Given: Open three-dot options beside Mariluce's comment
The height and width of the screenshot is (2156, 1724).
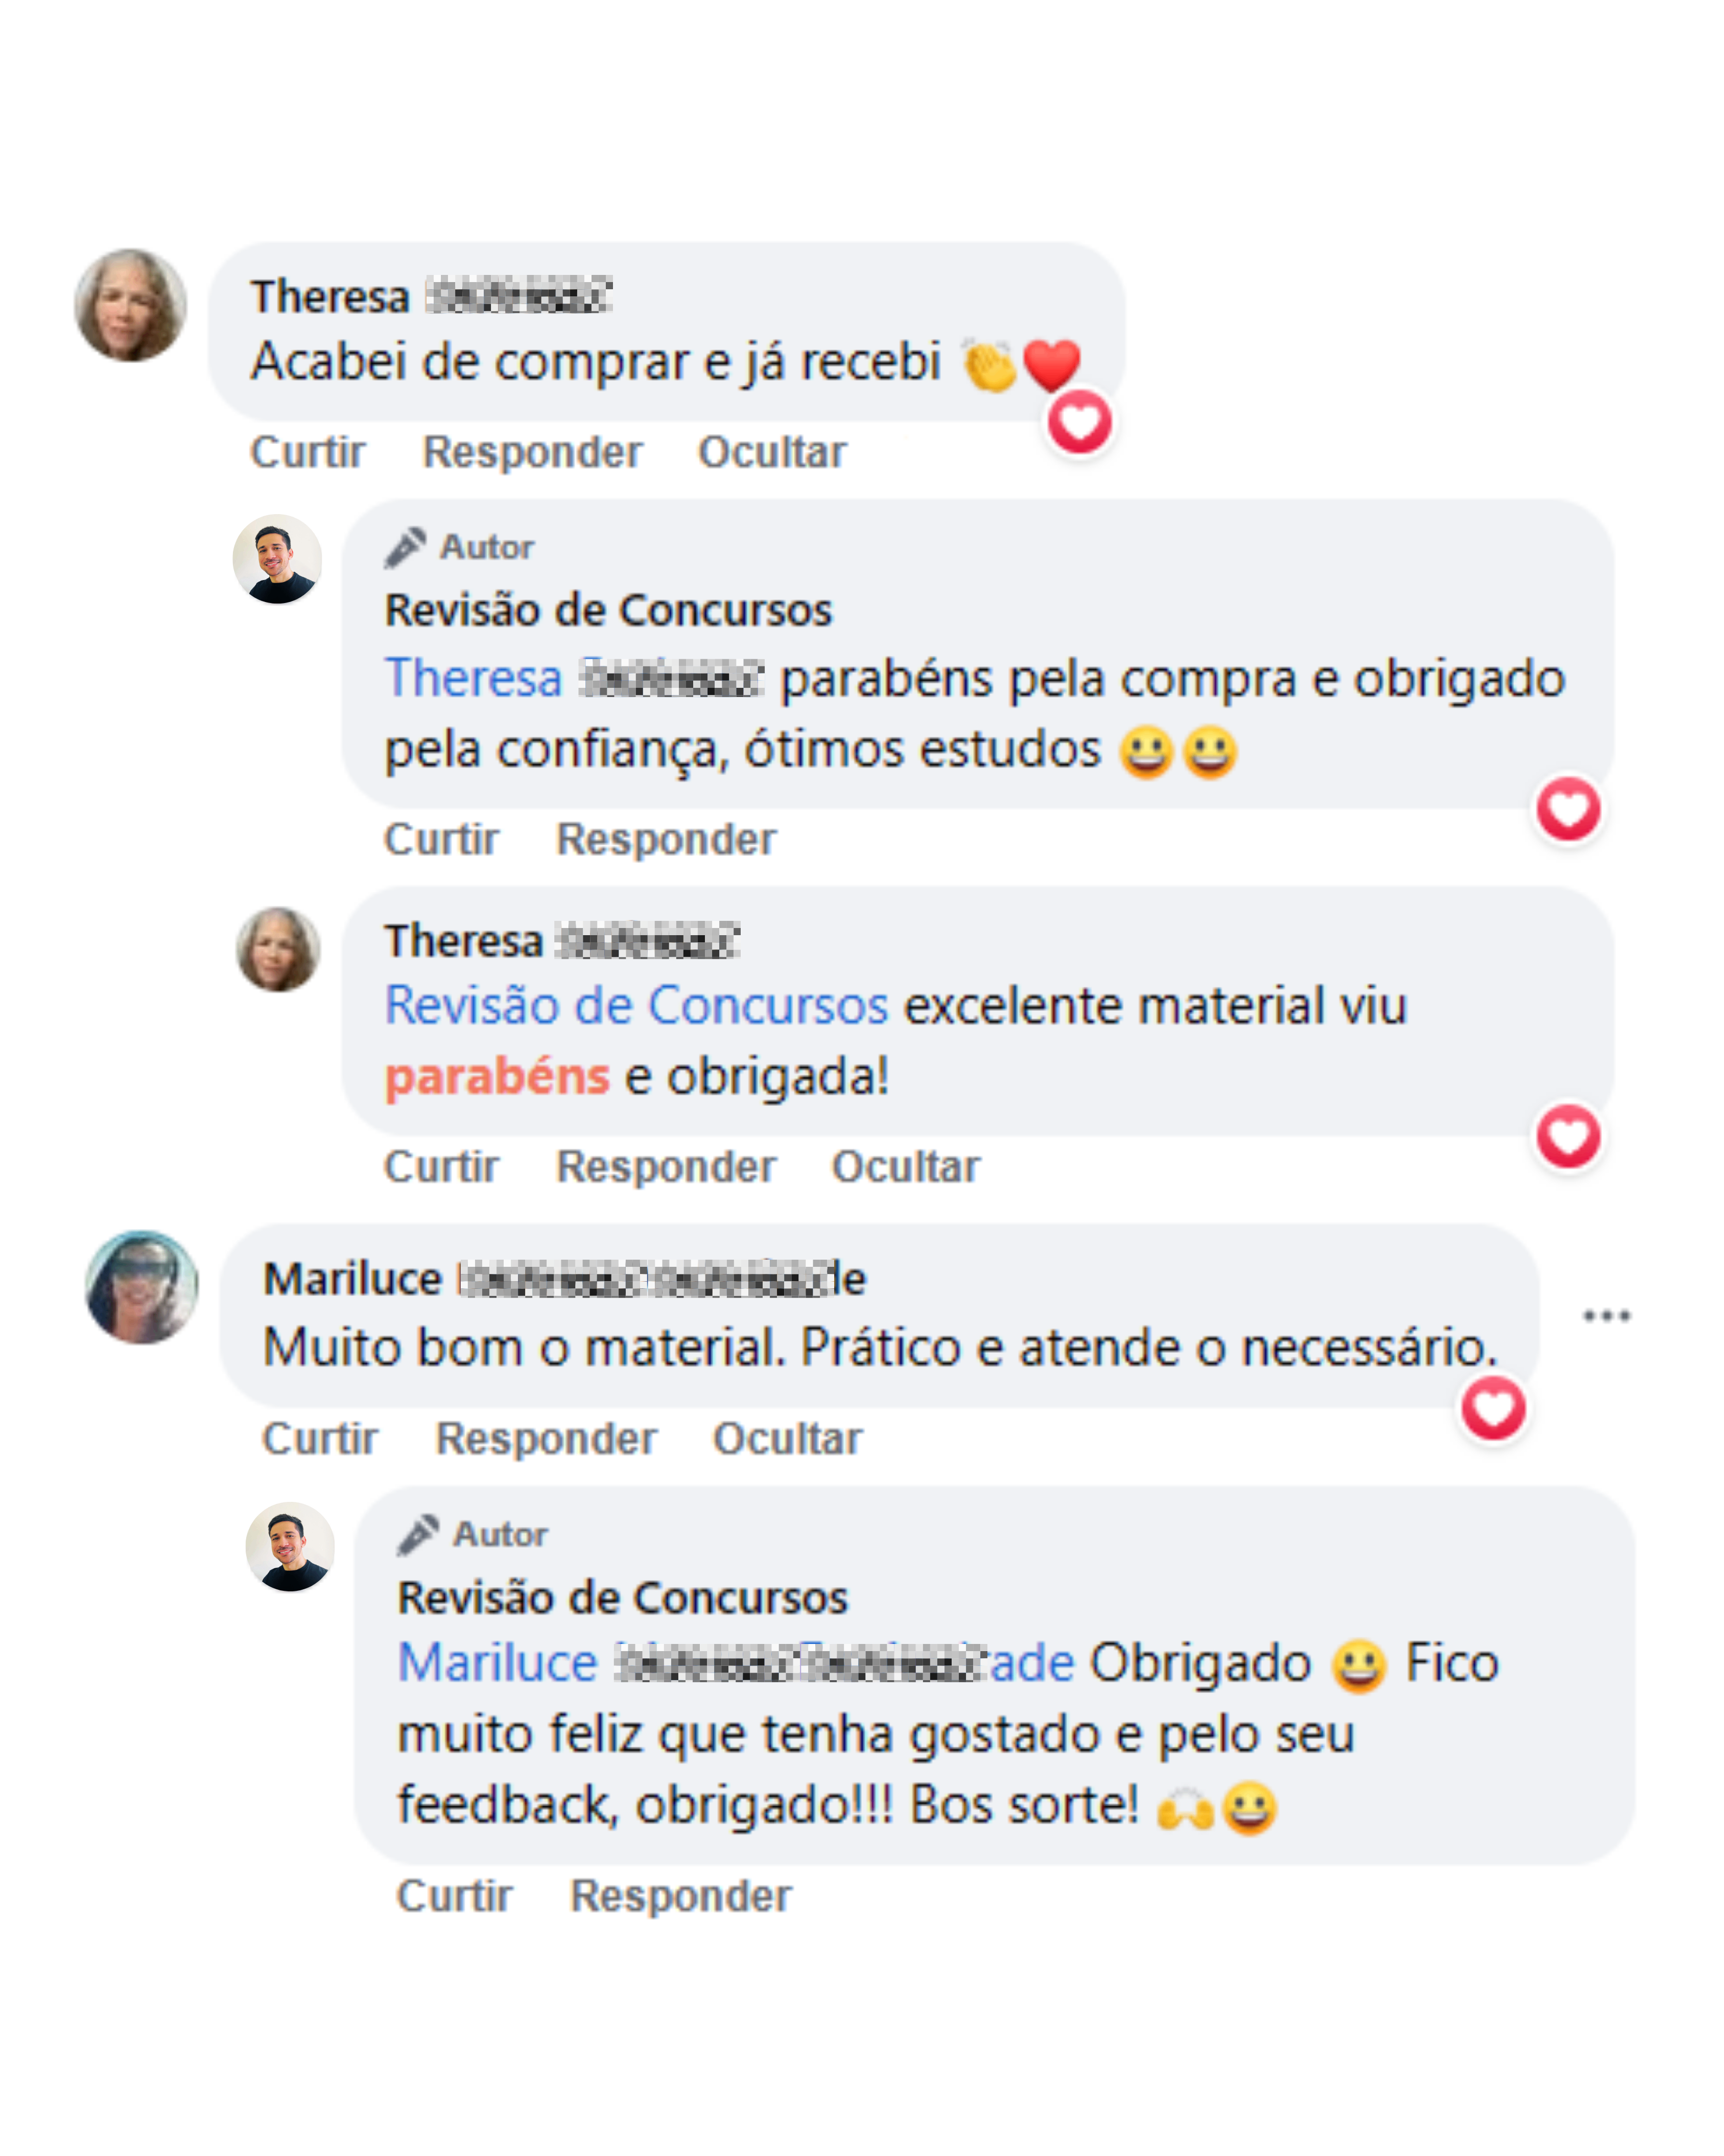Looking at the screenshot, I should [1606, 1316].
